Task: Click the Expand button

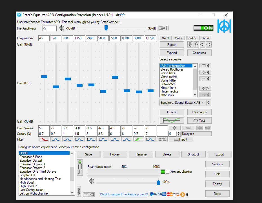Action: tap(172, 53)
